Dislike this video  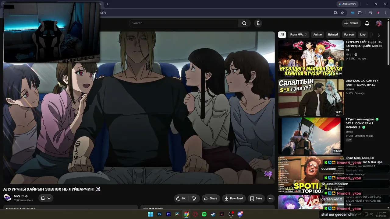pos(194,198)
